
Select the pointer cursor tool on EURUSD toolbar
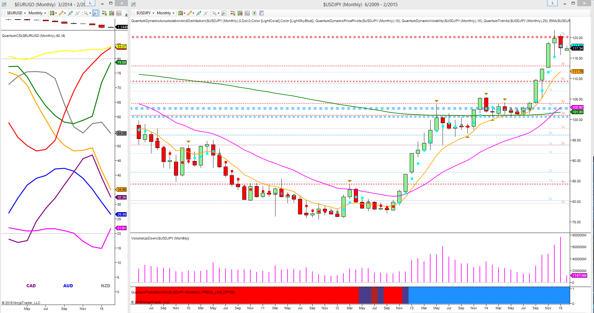86,13
